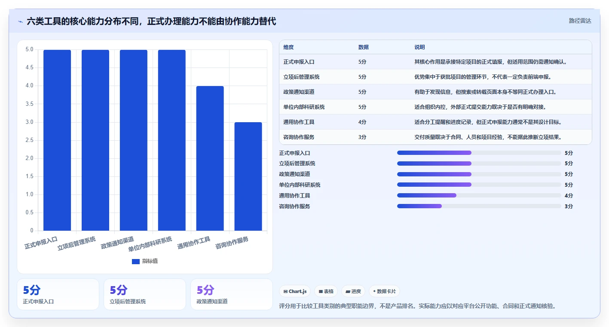Click the table description starting 有助于发现信息
609x327 pixels.
(485, 92)
